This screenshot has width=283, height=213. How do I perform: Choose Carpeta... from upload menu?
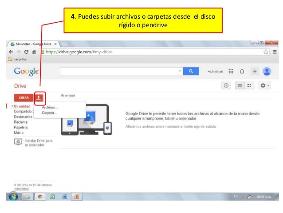point(49,113)
